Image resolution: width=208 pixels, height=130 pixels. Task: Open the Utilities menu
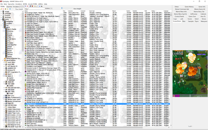[x=40, y=4]
